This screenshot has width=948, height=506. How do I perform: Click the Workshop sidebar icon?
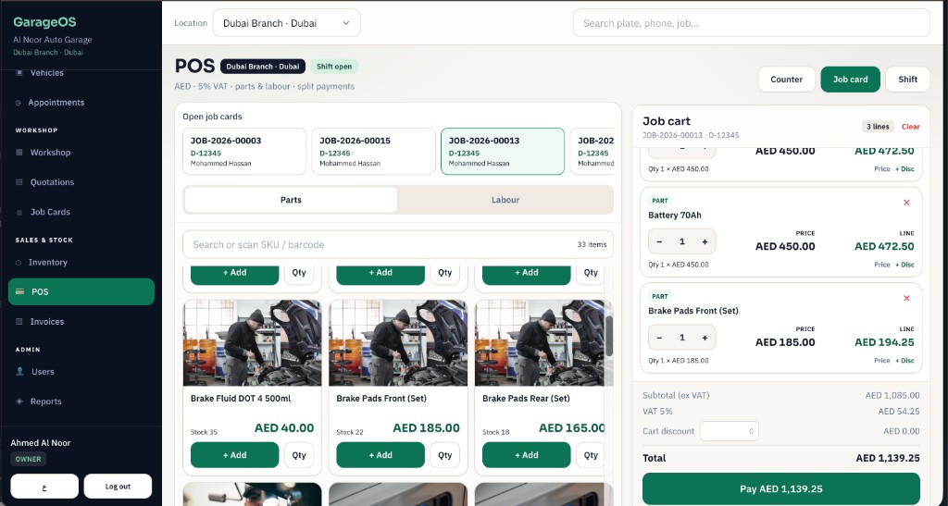19,152
